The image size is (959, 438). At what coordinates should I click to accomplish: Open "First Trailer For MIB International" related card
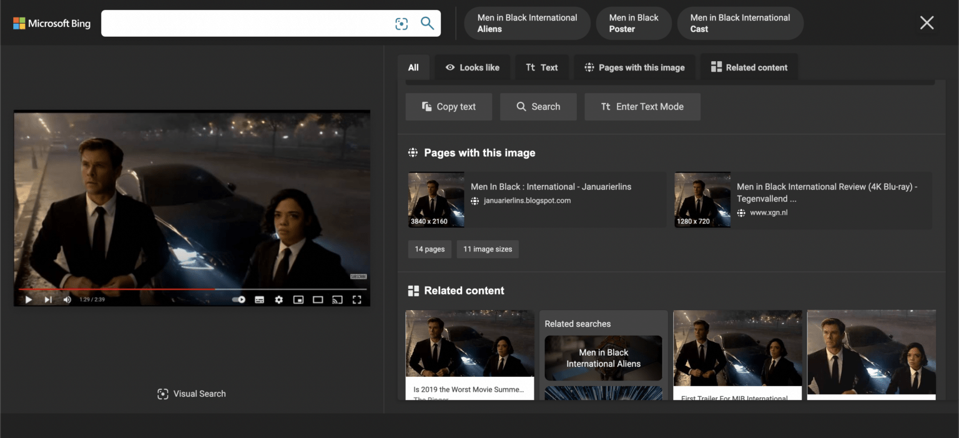point(737,355)
